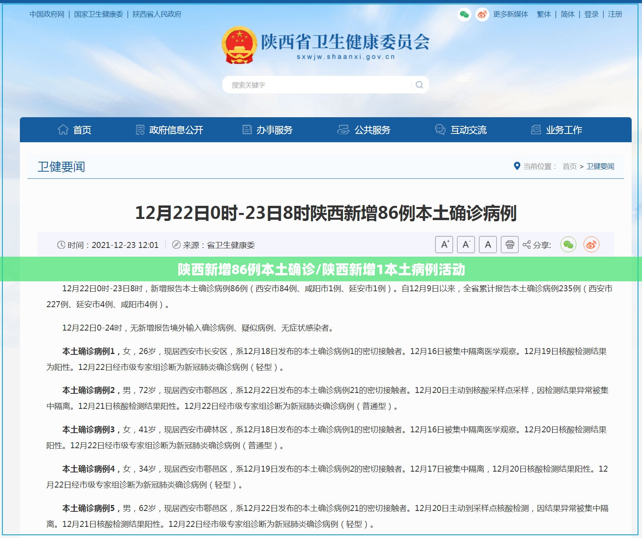Click bold text 本土确诊病例4
This screenshot has height=538, width=642.
88,469
